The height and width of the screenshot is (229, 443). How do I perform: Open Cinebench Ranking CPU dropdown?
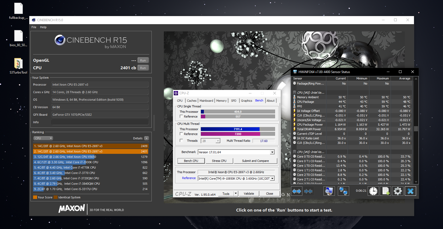(x=43, y=138)
